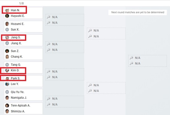Click Han N.'s player avatar
The image size is (170, 115).
click(x=7, y=10)
